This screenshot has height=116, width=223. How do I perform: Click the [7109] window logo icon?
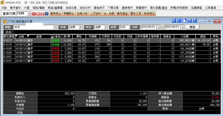coord(5,21)
